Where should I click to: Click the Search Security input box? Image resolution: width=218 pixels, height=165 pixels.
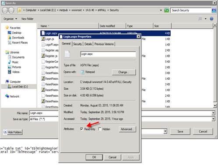coord(191,11)
